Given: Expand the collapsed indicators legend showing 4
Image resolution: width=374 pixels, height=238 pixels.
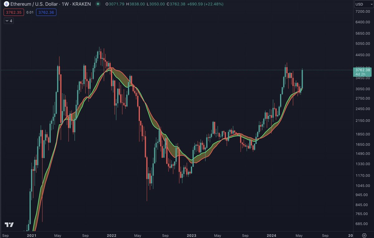Looking at the screenshot, I should point(9,21).
